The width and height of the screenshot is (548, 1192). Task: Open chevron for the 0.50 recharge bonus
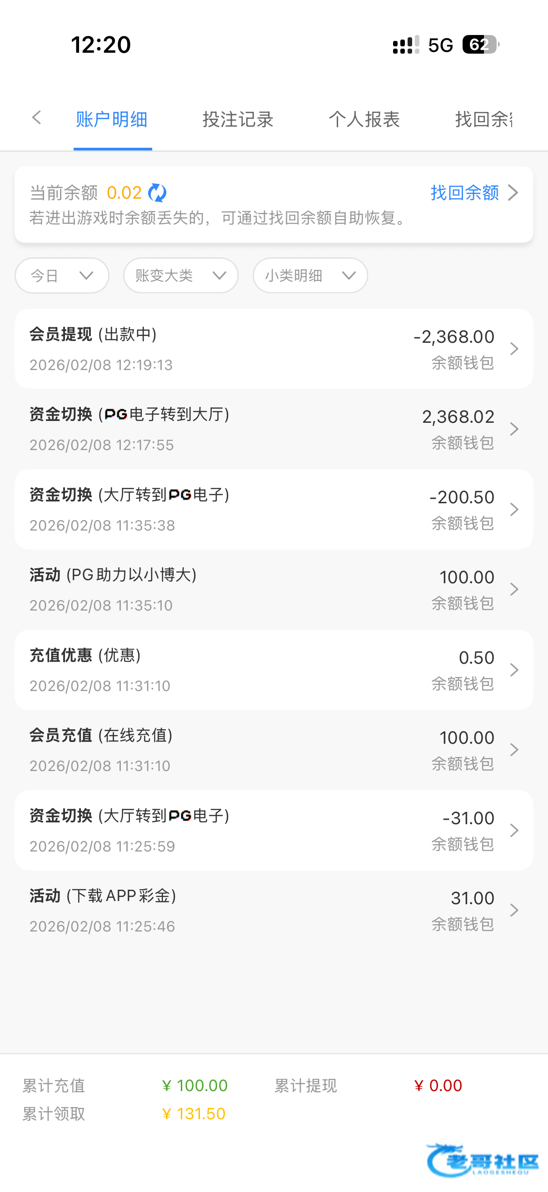(514, 670)
